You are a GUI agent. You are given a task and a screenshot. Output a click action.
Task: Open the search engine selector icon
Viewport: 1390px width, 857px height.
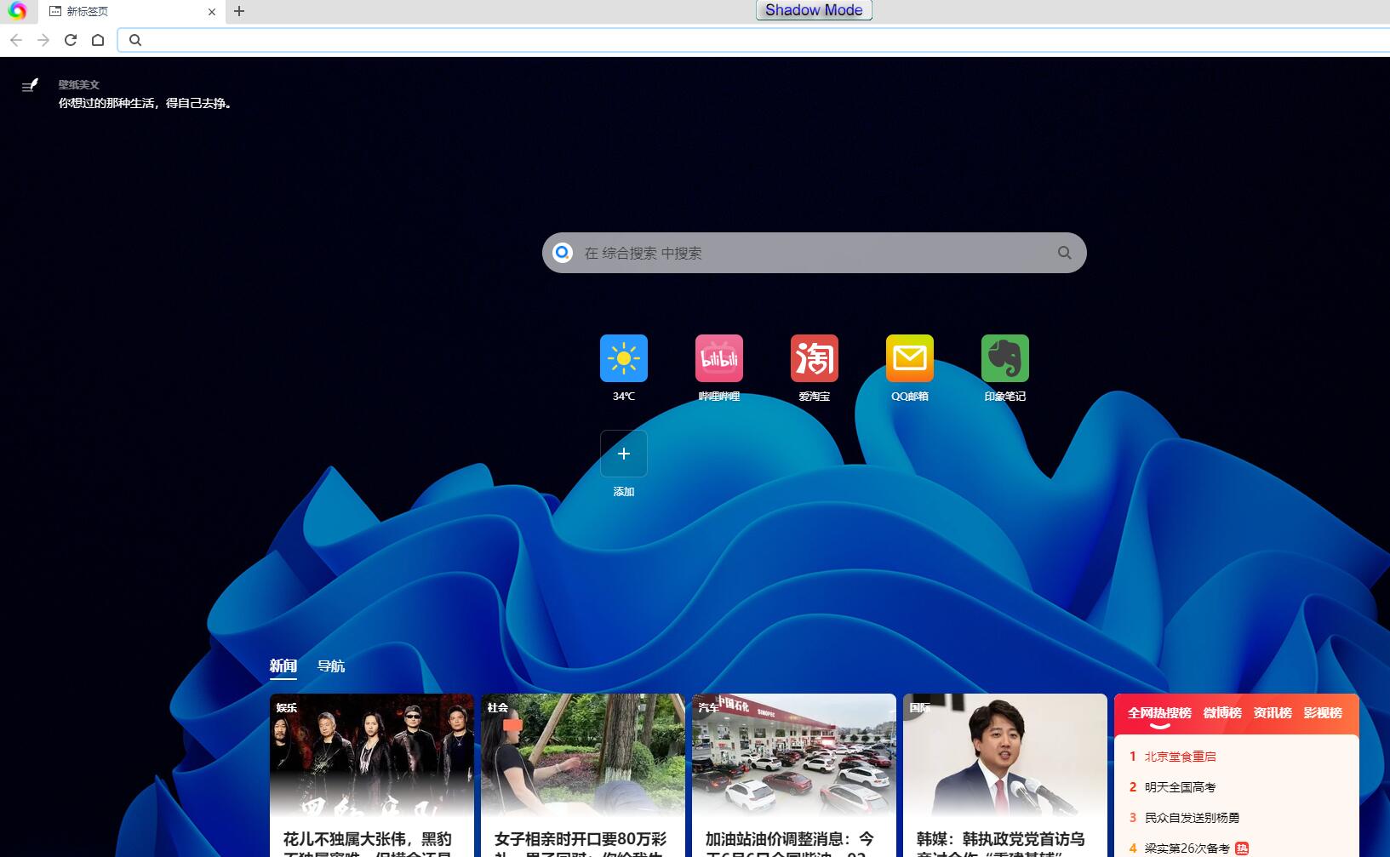coord(563,253)
